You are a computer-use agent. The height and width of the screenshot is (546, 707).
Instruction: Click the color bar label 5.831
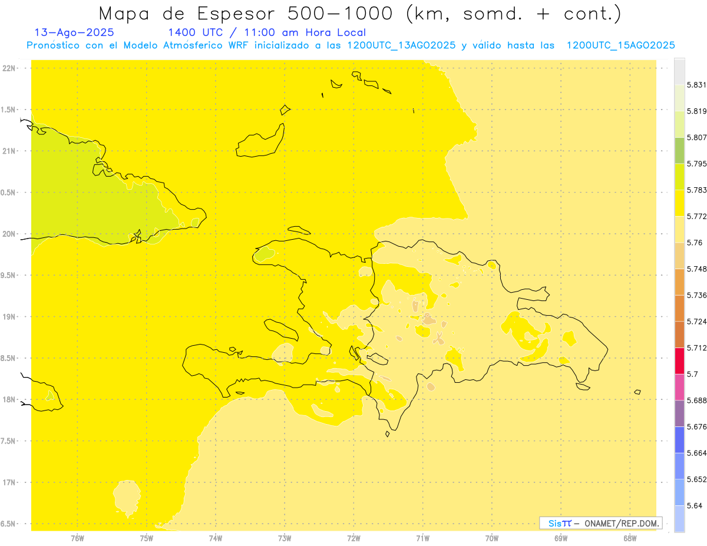(x=696, y=85)
